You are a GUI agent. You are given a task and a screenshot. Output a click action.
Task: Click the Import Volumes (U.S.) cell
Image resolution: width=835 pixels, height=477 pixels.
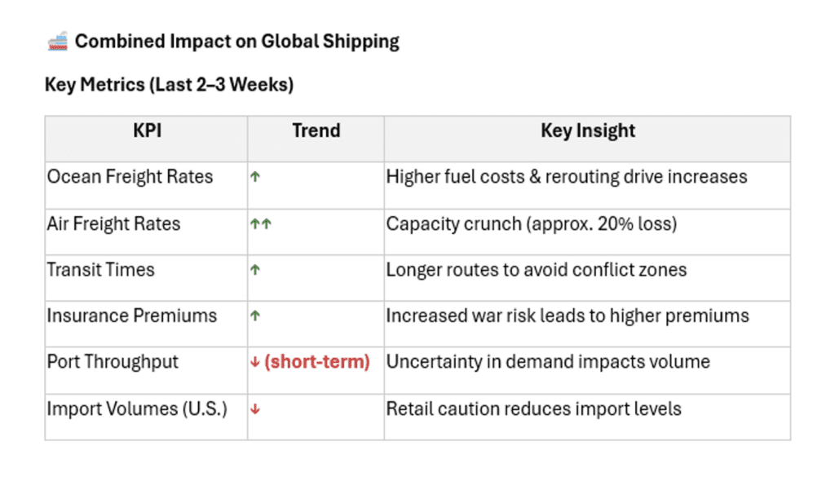click(137, 408)
